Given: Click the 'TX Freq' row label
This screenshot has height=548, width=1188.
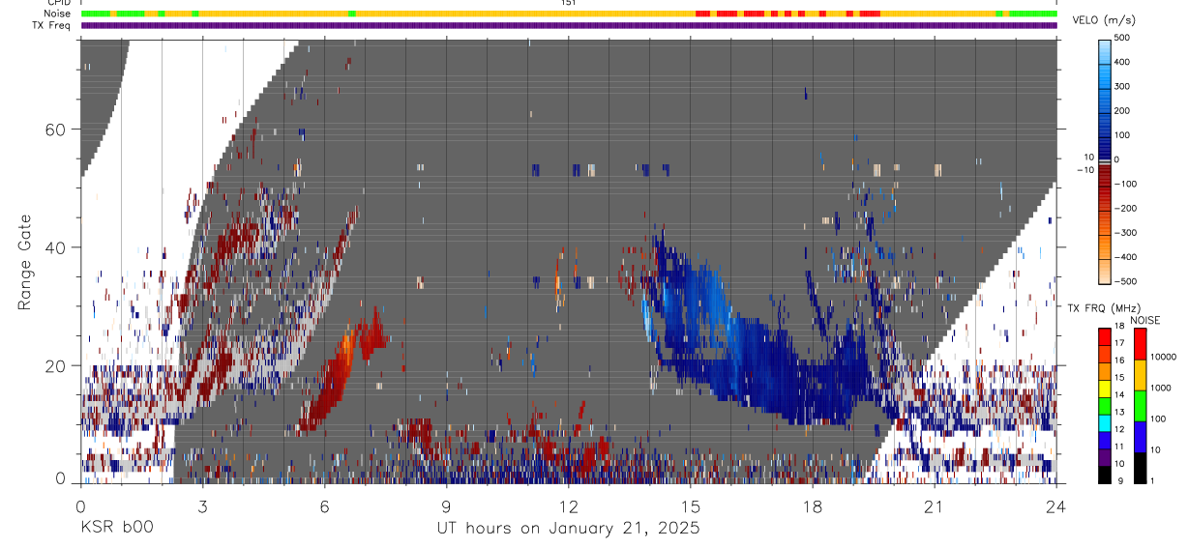Looking at the screenshot, I should pyautogui.click(x=53, y=25).
